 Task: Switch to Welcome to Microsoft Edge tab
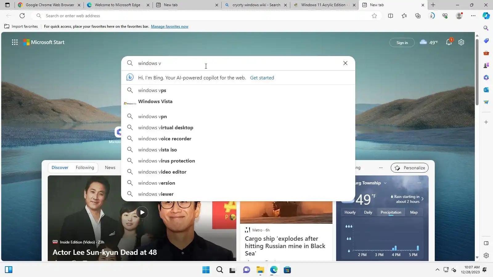(x=118, y=5)
